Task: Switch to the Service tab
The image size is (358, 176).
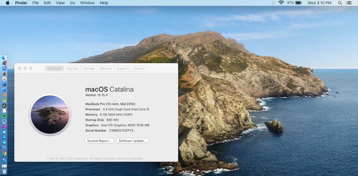Action: click(139, 68)
